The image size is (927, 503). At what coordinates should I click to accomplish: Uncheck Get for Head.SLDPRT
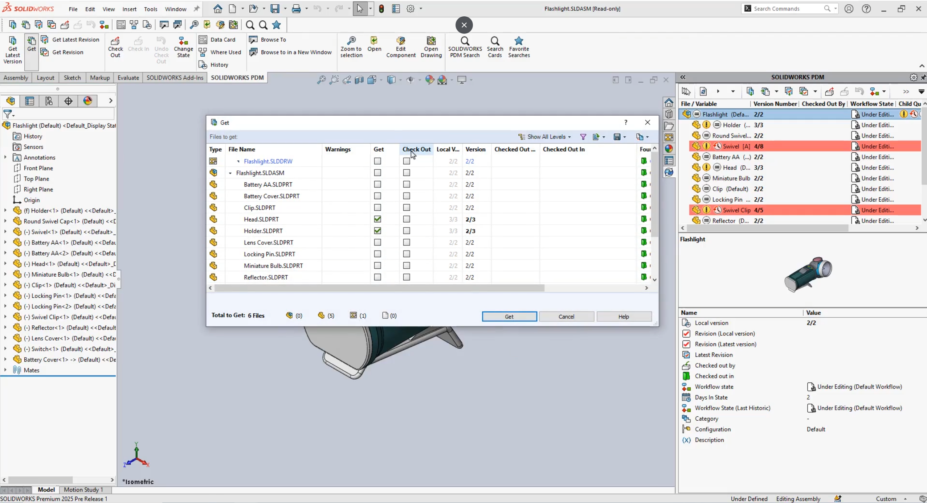point(377,219)
